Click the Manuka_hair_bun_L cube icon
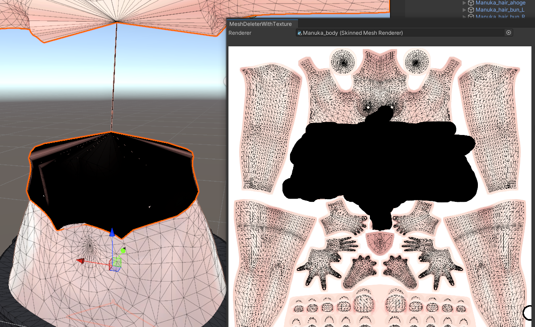 tap(470, 9)
